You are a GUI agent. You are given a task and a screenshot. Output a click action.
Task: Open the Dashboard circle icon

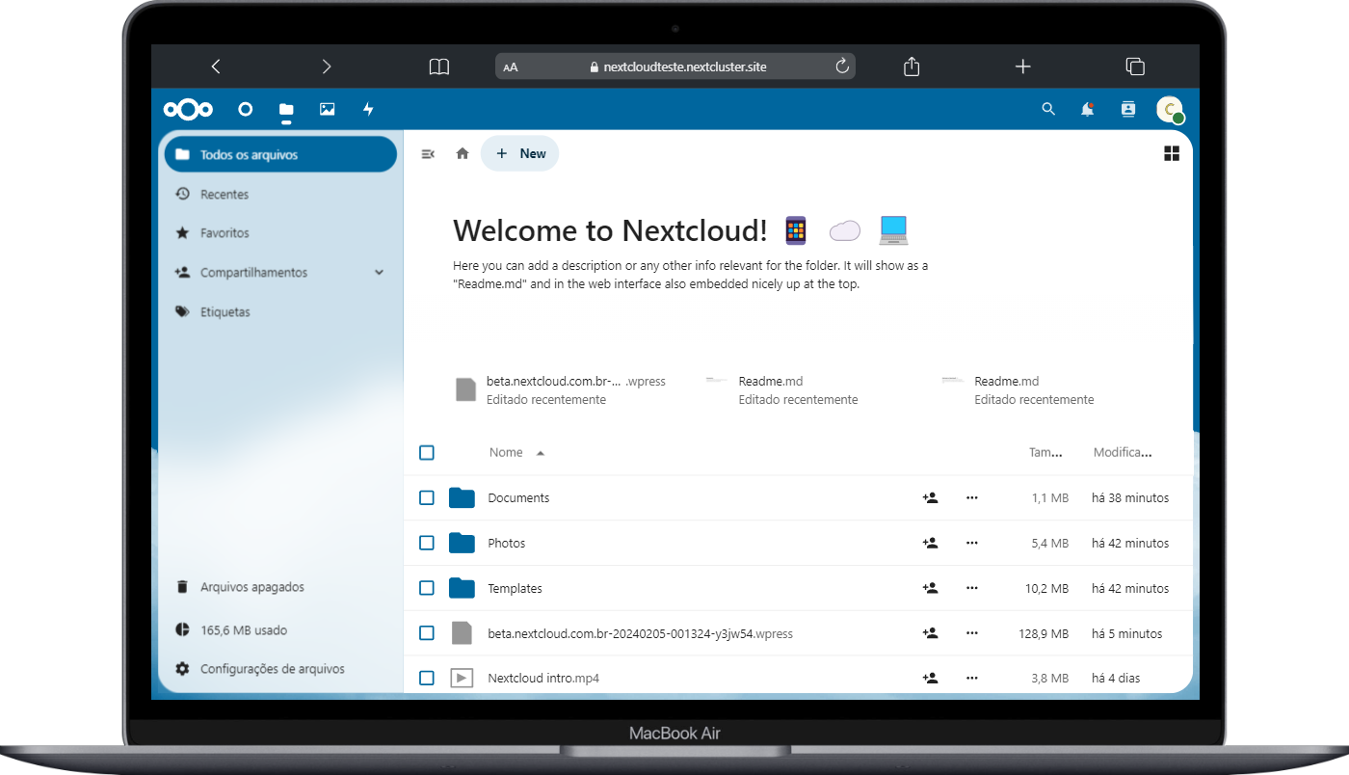click(x=245, y=109)
